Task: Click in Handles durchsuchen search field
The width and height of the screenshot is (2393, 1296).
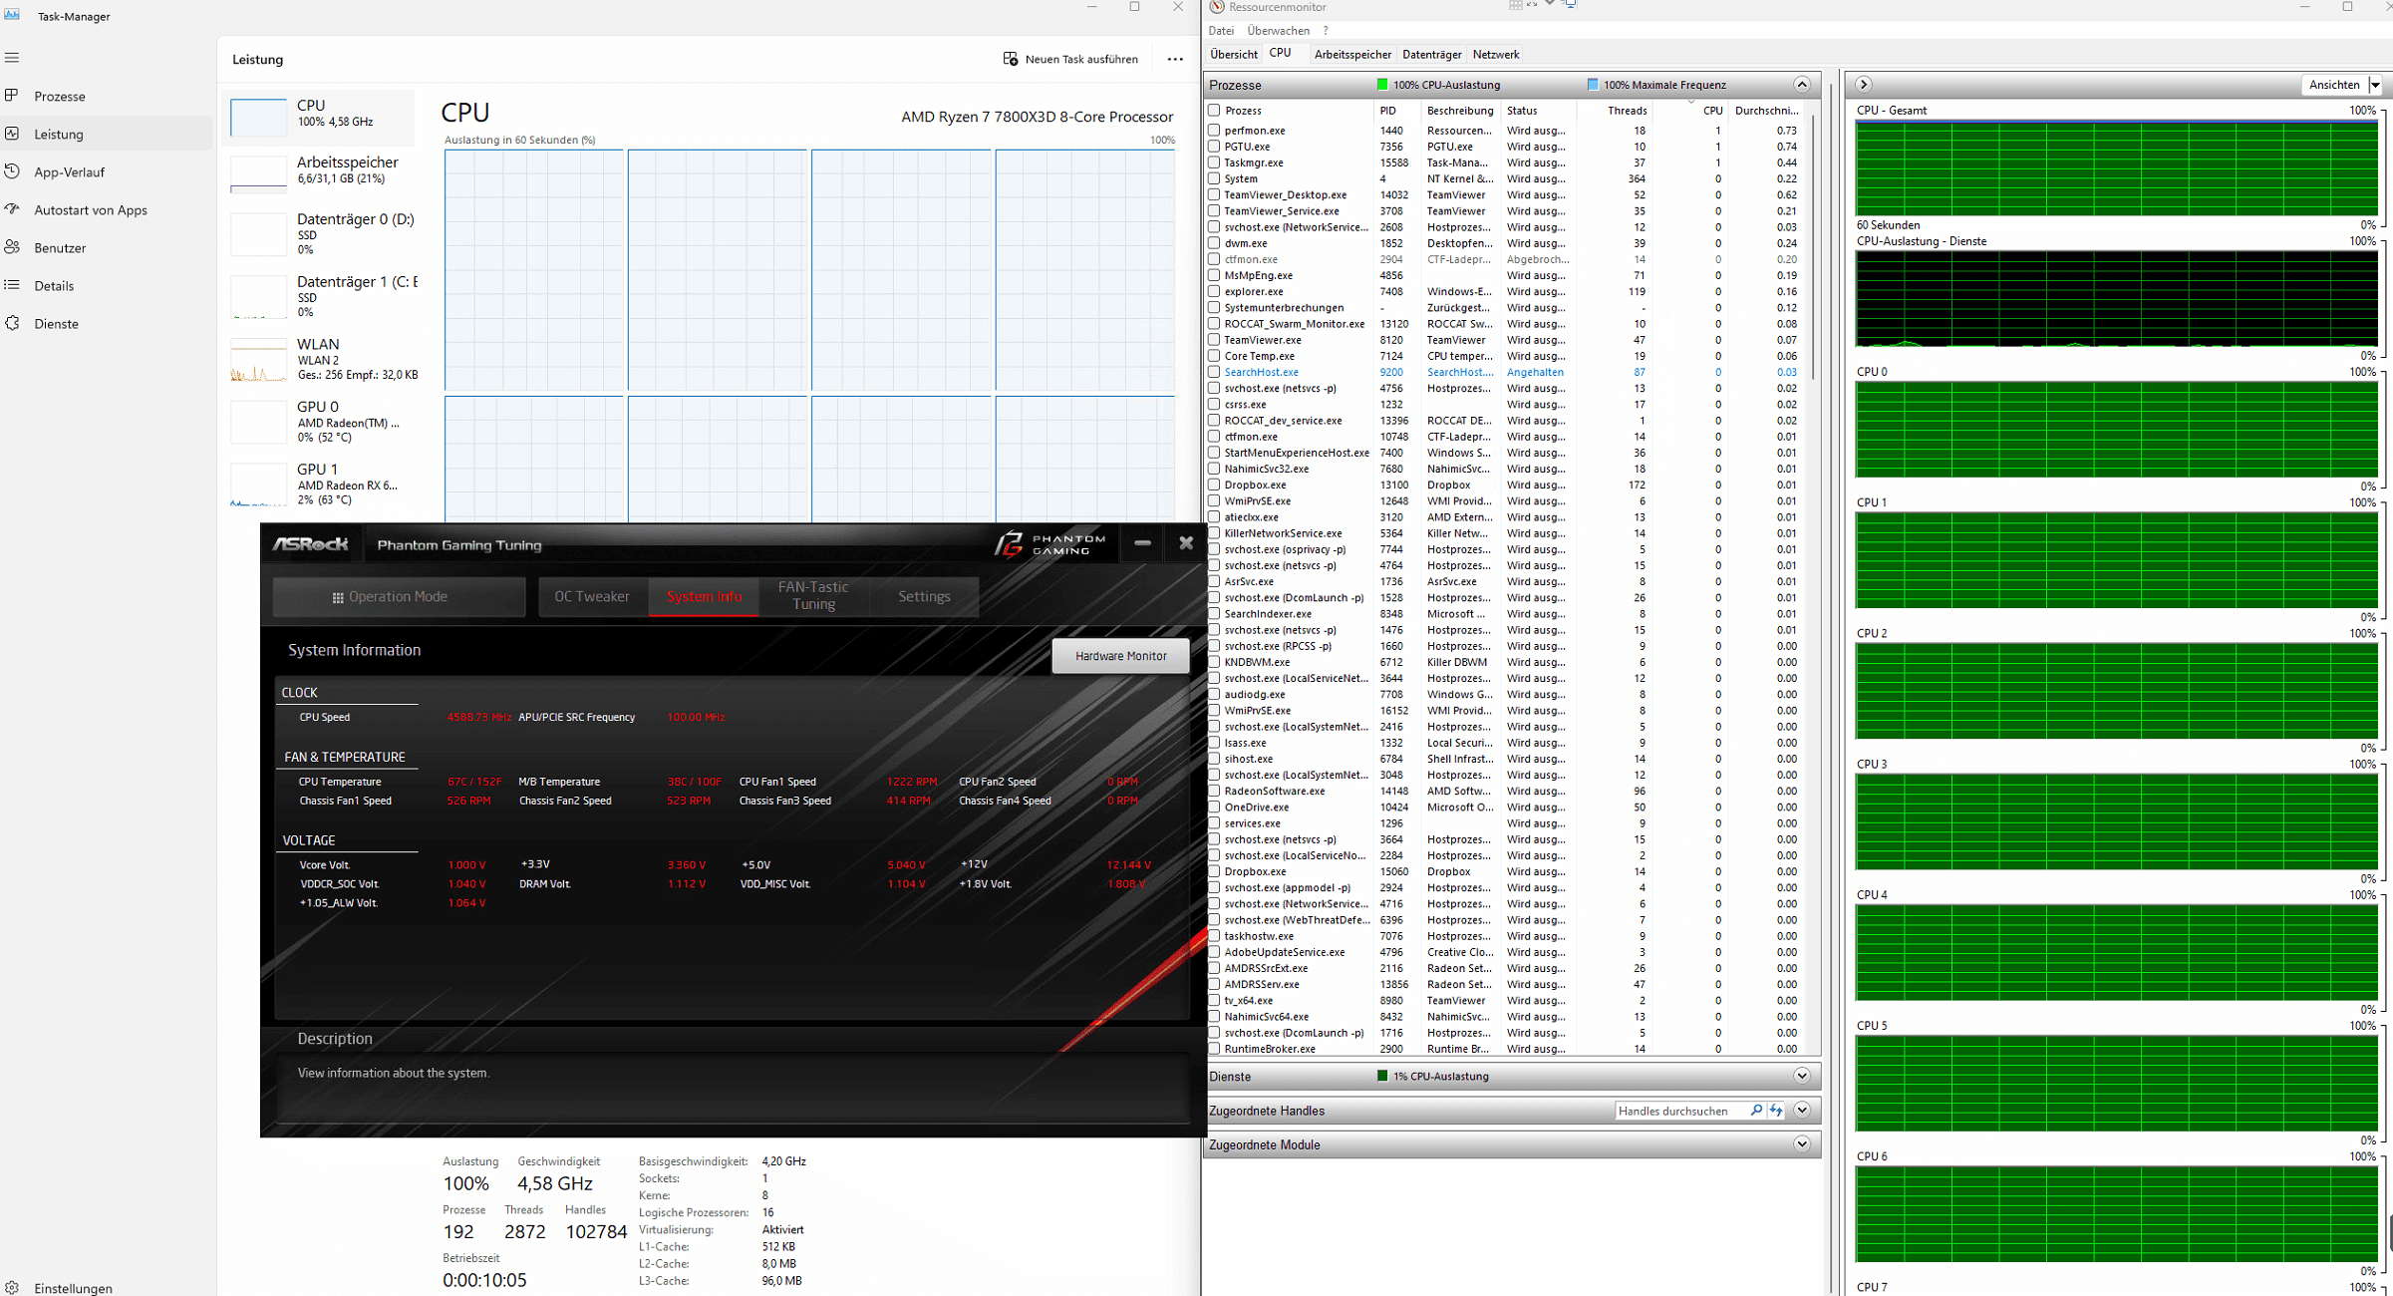Action: (x=1680, y=1111)
